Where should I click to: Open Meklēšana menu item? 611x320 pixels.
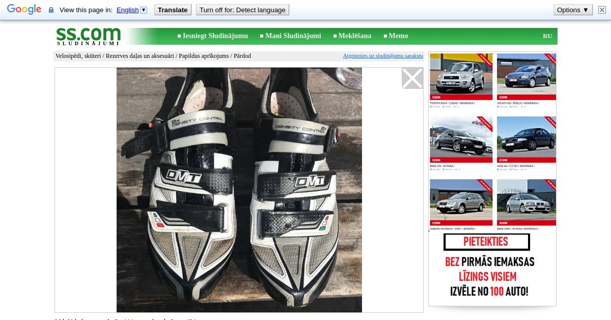pyautogui.click(x=355, y=36)
